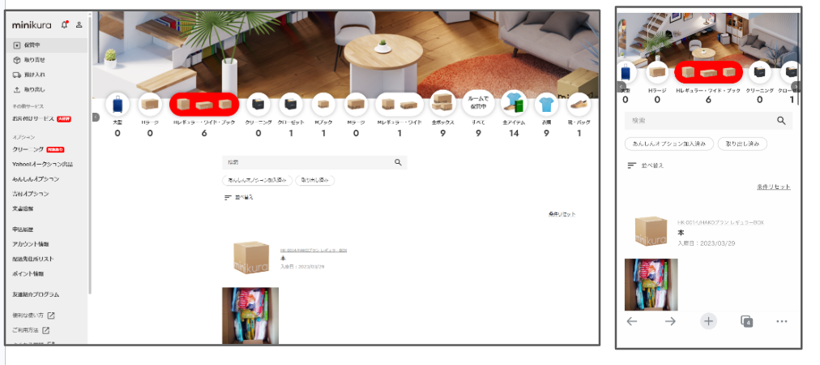Tap the plus new-tab button in mobile toolbar

(x=708, y=321)
